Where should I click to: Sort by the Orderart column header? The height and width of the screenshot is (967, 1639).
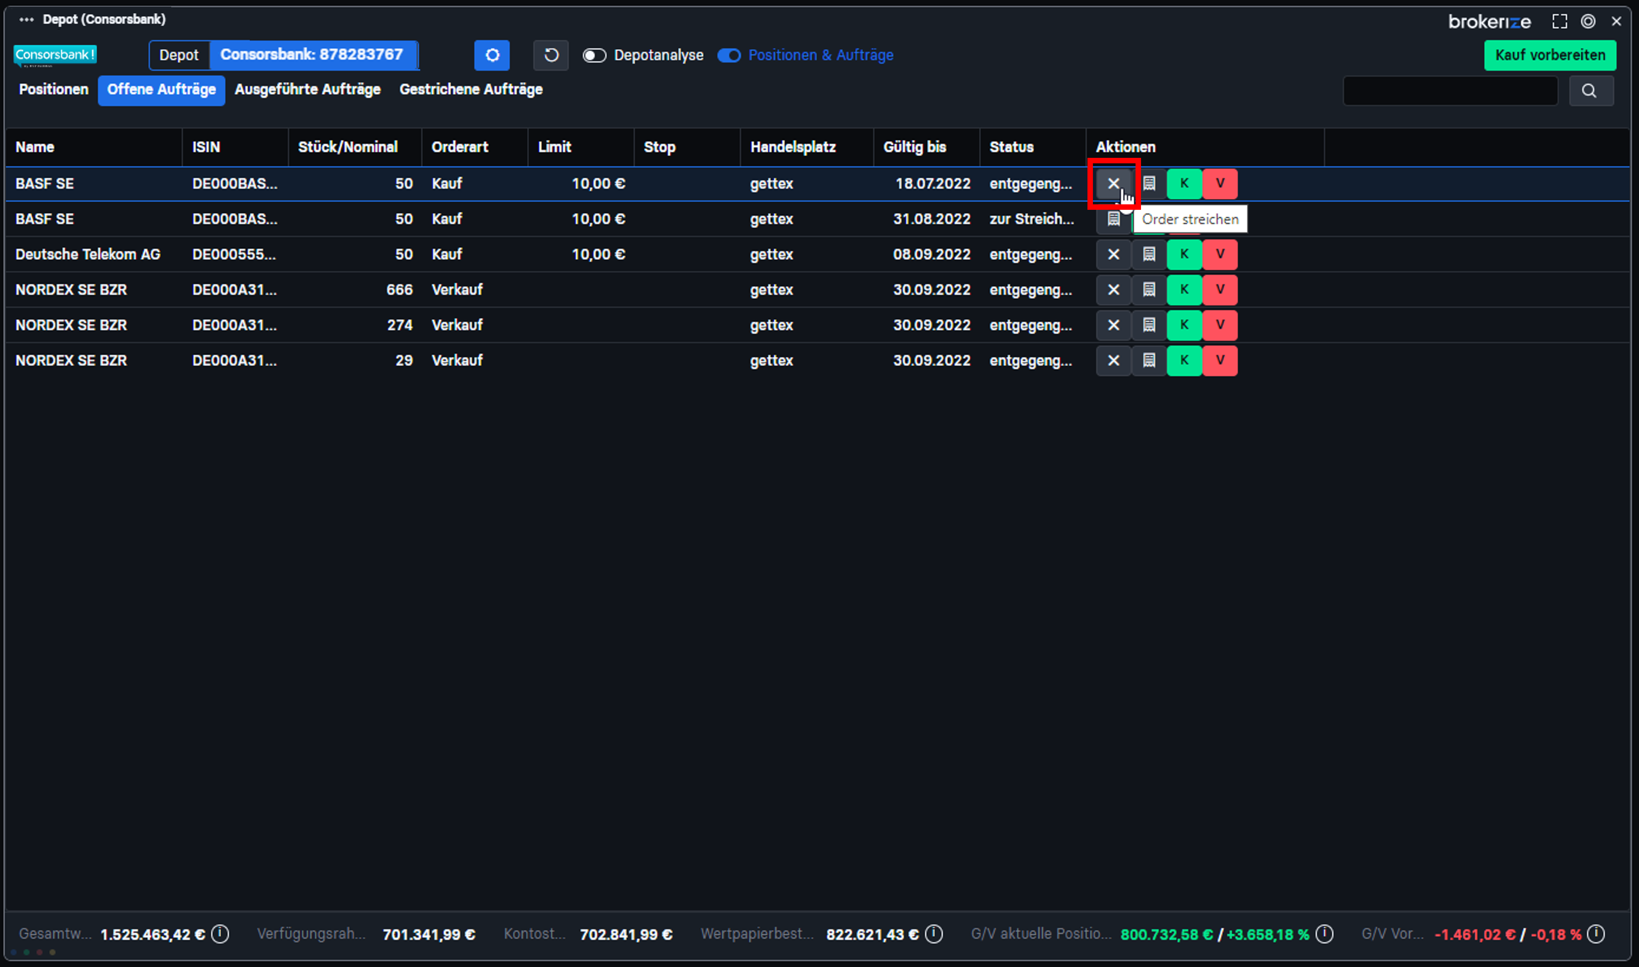click(x=475, y=147)
